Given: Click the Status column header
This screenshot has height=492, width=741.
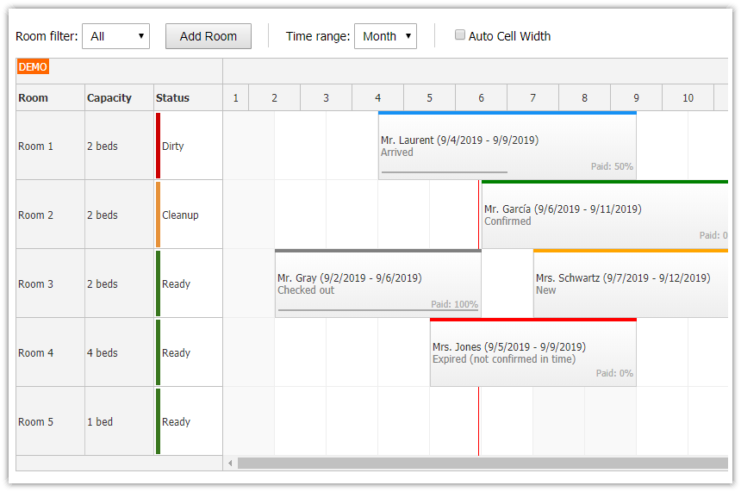Looking at the screenshot, I should [187, 97].
